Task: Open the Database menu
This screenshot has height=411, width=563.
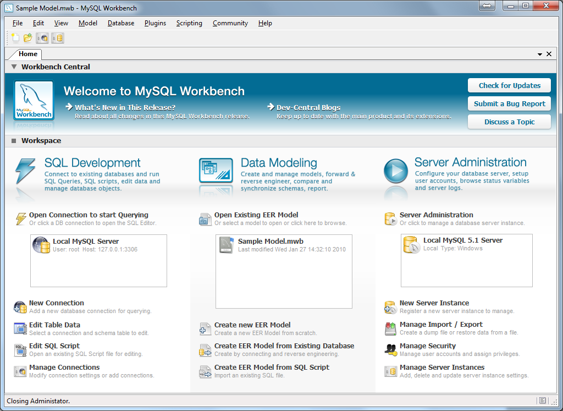Action: pyautogui.click(x=120, y=23)
